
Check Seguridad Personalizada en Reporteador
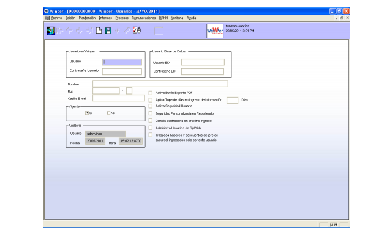tap(151, 113)
